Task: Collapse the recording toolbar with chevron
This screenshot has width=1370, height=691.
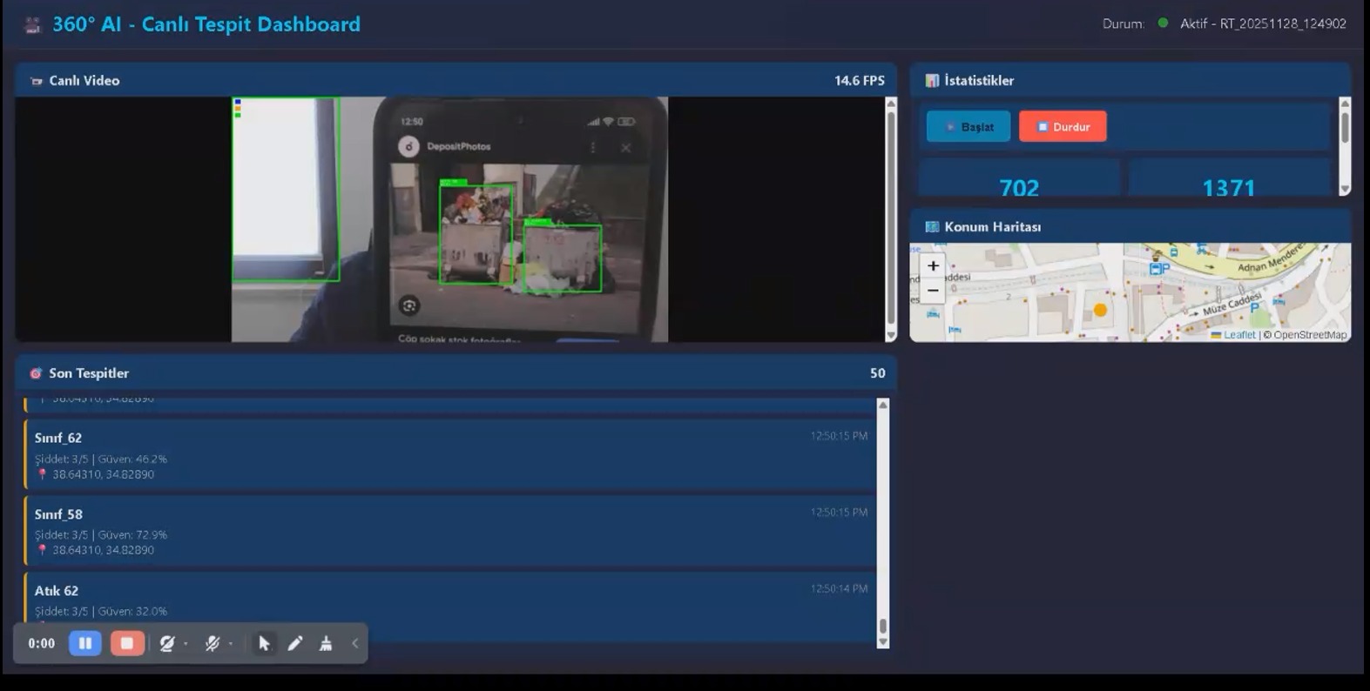Action: pyautogui.click(x=355, y=643)
